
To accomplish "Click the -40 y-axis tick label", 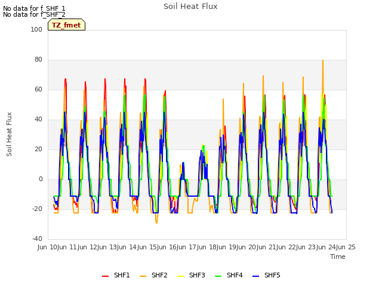I will (x=37, y=239).
